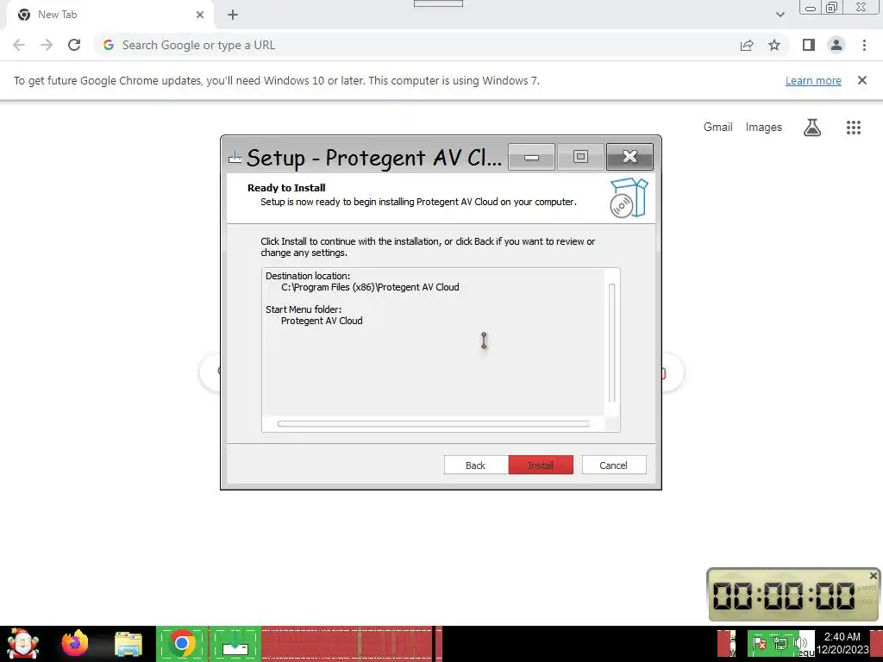Cancel the Protegent AV Cloud setup
The image size is (883, 662).
click(613, 465)
